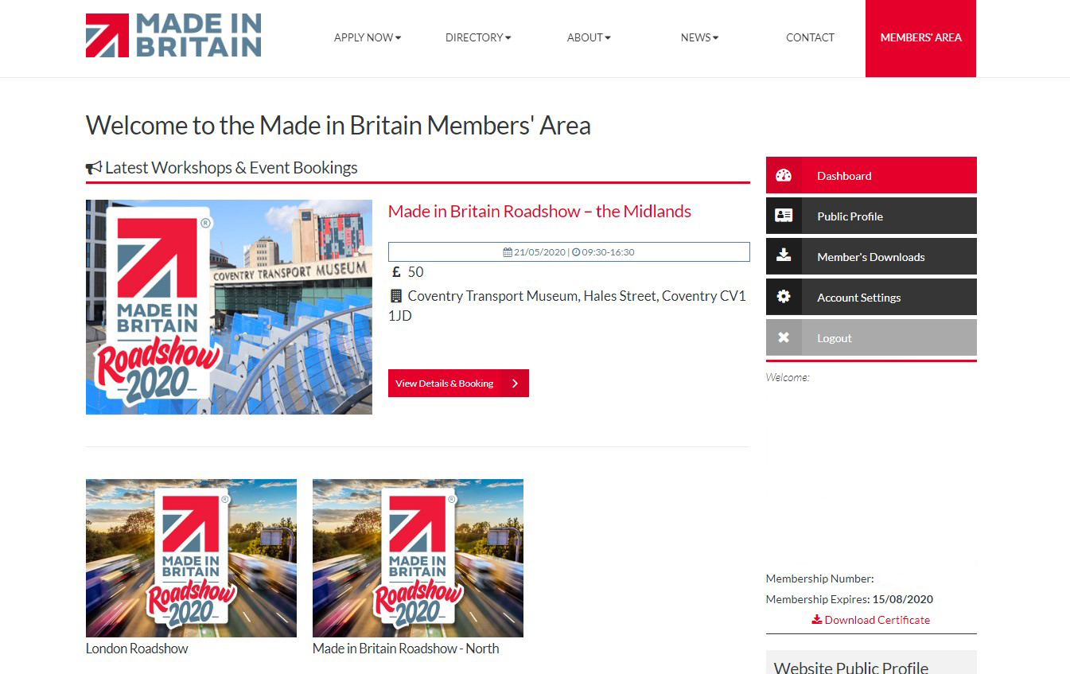Open the Directory dropdown menu
The height and width of the screenshot is (674, 1070).
[x=478, y=37]
